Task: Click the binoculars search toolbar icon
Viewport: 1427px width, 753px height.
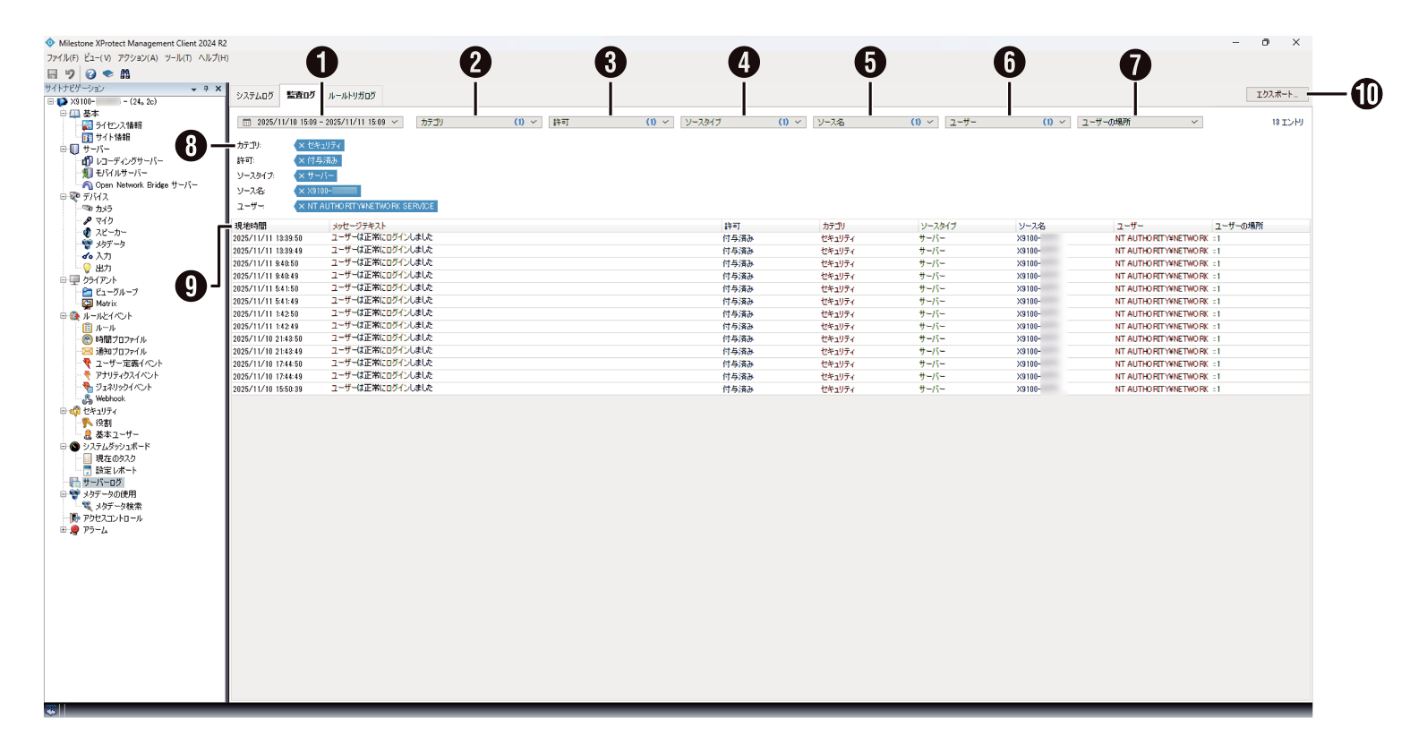Action: click(x=125, y=73)
